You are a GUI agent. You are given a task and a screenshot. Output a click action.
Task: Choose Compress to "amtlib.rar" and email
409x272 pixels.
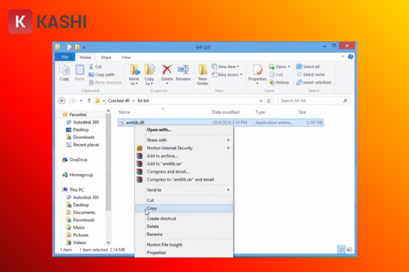[184, 180]
